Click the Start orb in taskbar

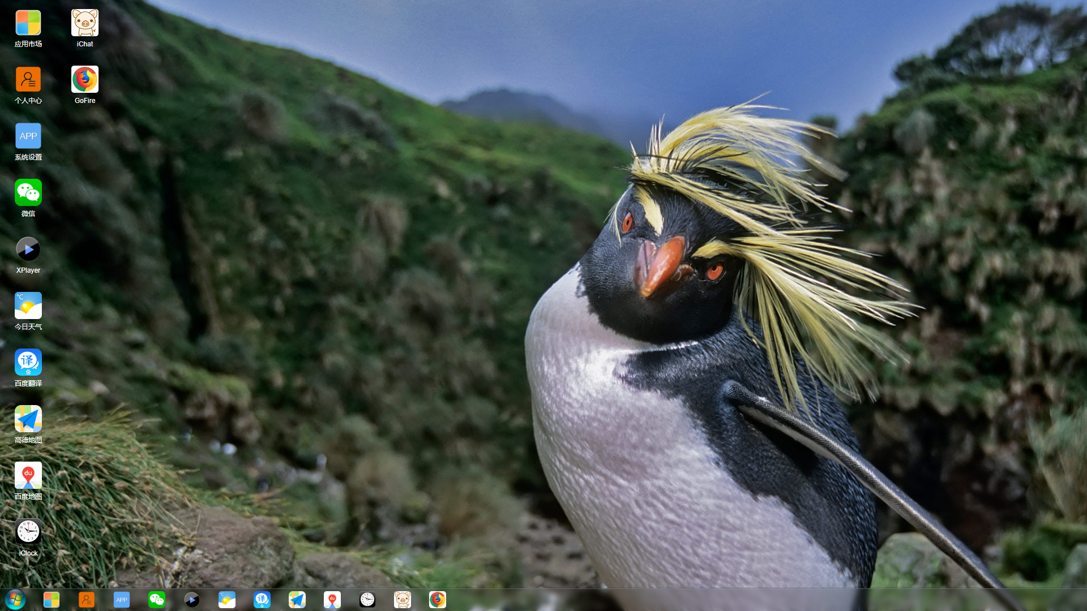pyautogui.click(x=15, y=600)
